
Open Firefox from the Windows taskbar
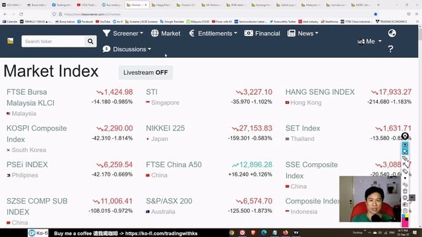tap(286, 232)
